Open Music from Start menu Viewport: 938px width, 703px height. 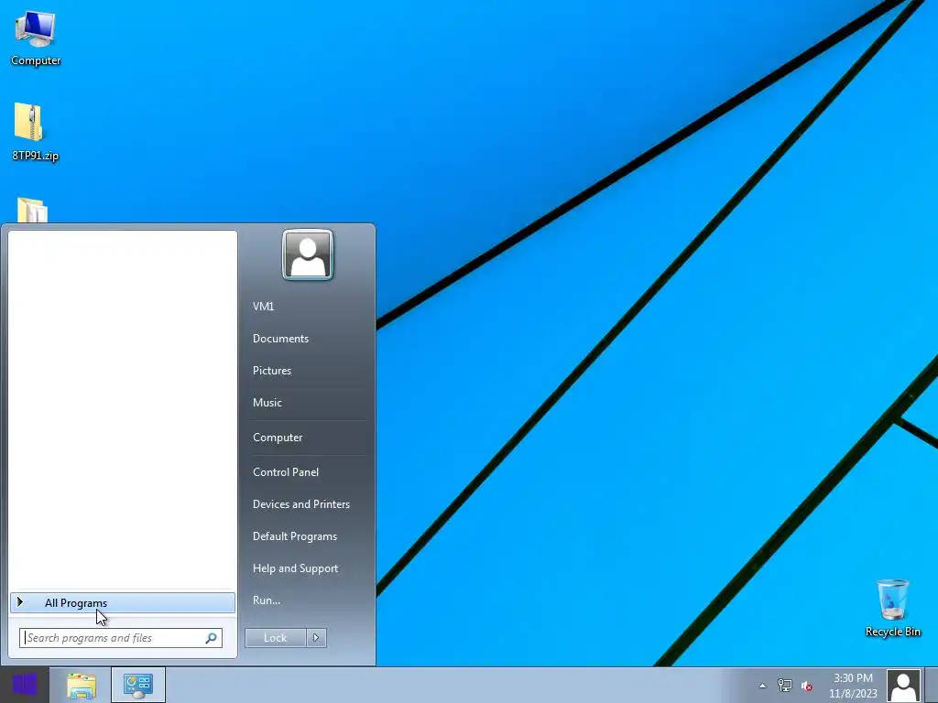point(267,403)
